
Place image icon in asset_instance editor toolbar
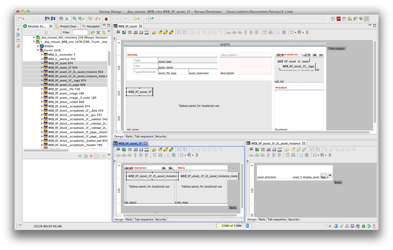click(x=257, y=150)
